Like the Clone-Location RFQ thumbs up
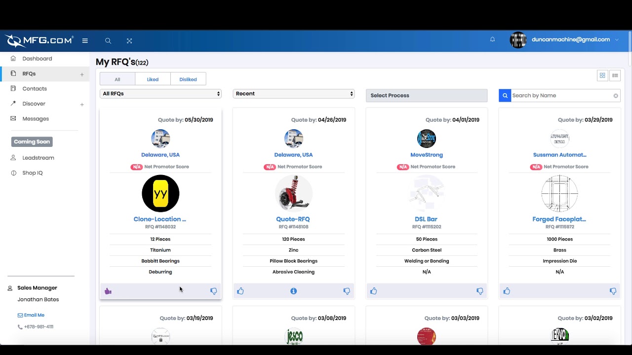The image size is (632, 355). (108, 291)
